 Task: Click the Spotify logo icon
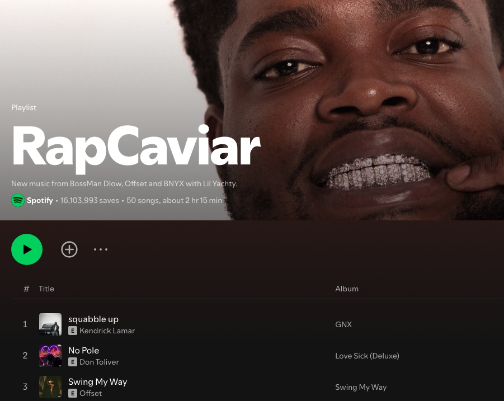(18, 200)
